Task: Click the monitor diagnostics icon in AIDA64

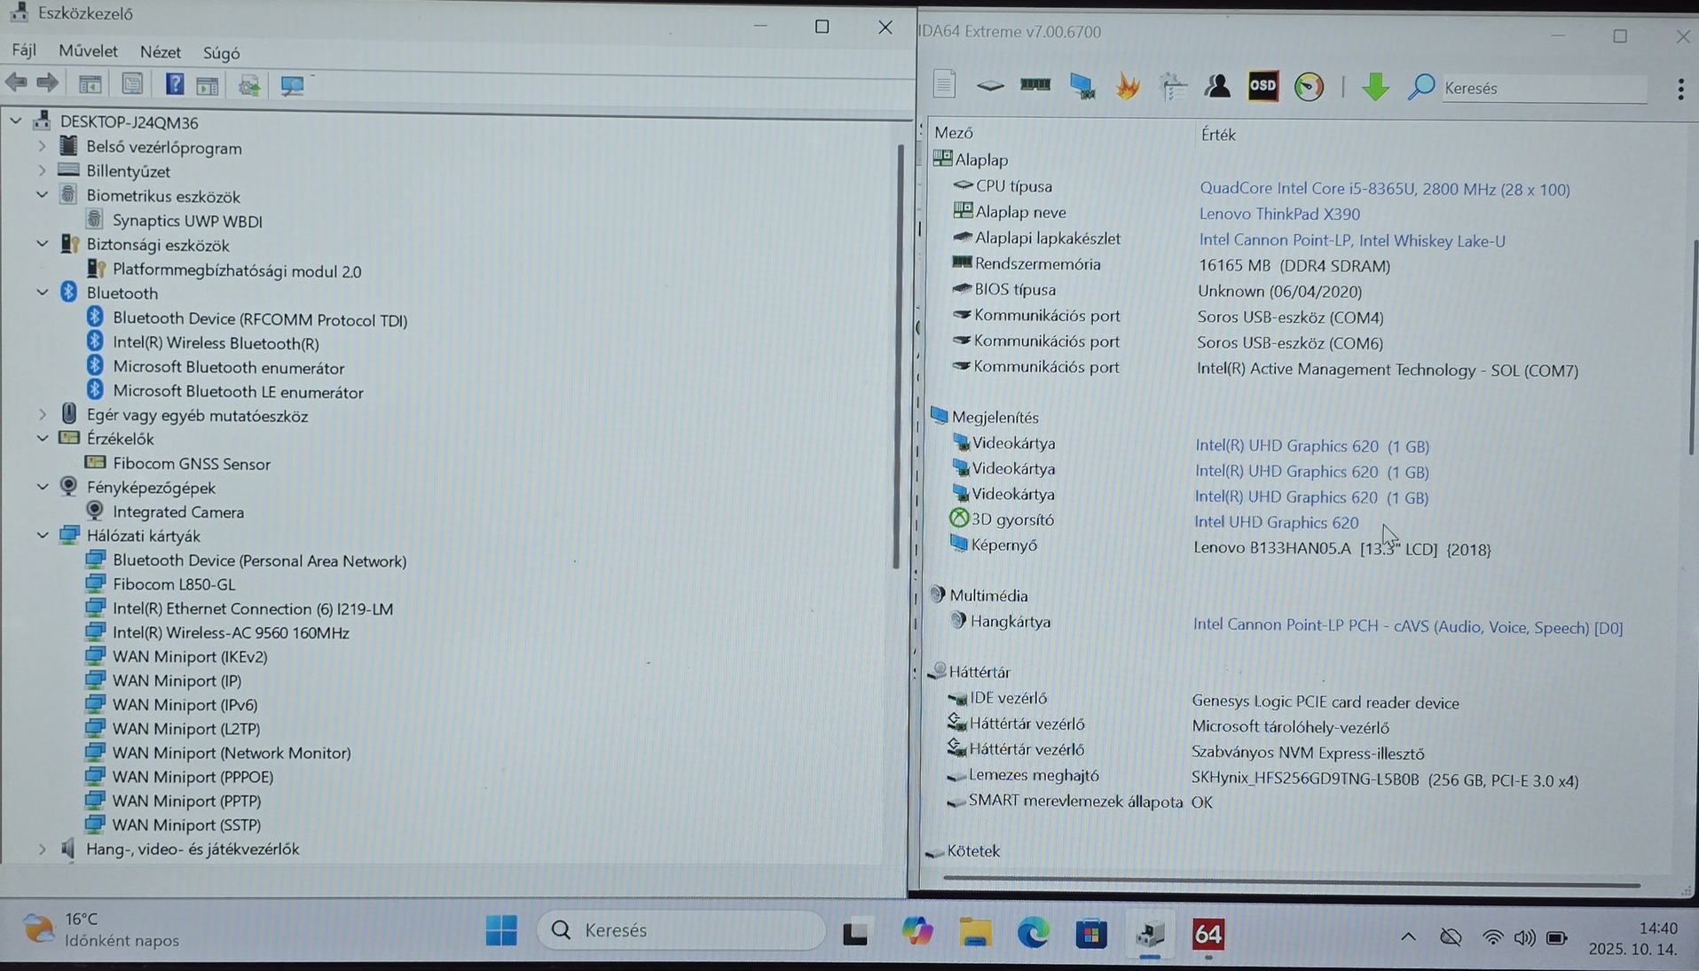Action: 1082,86
